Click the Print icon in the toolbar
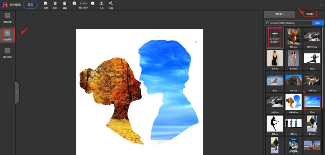Viewport: 325px width, 155px height. click(55, 4)
